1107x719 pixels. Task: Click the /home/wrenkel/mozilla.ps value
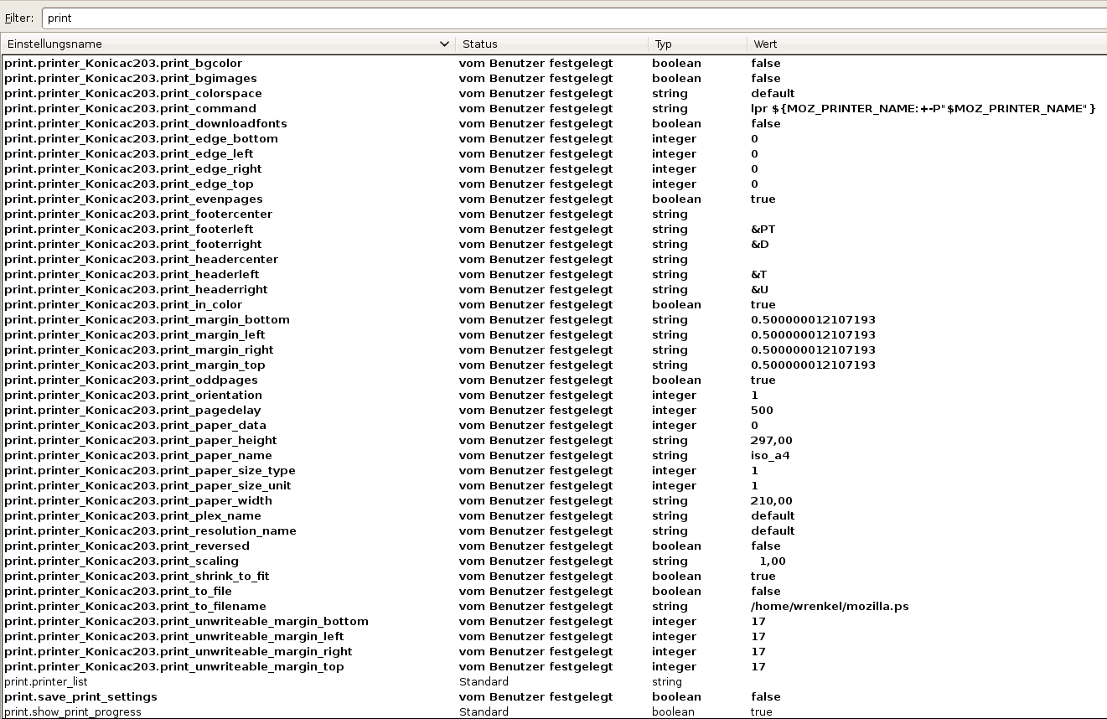tap(830, 607)
